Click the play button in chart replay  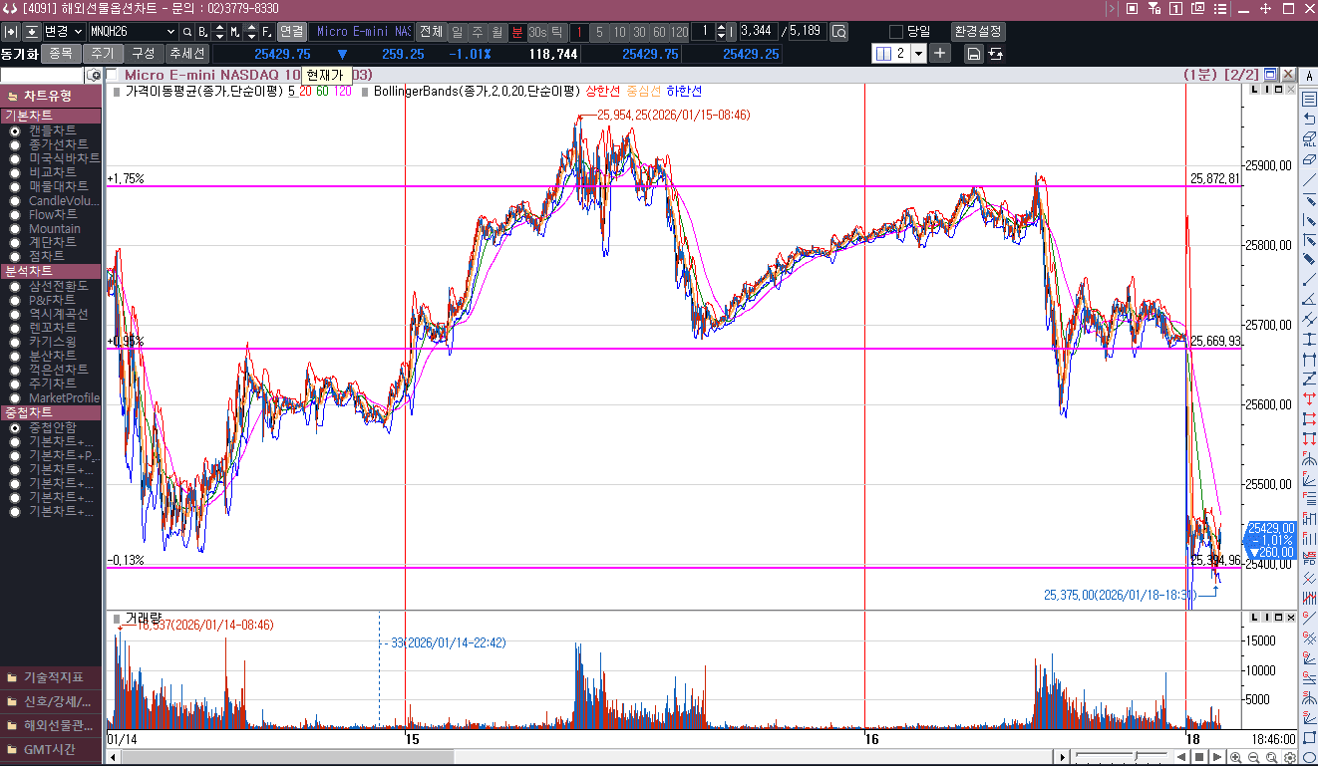(x=1216, y=757)
